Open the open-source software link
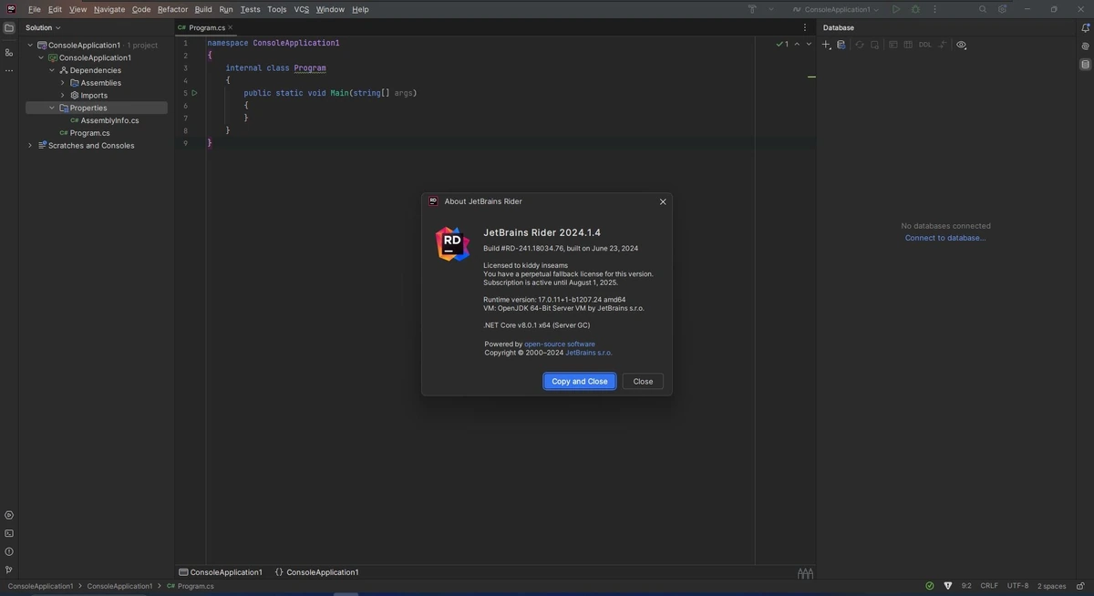The image size is (1094, 596). click(560, 344)
